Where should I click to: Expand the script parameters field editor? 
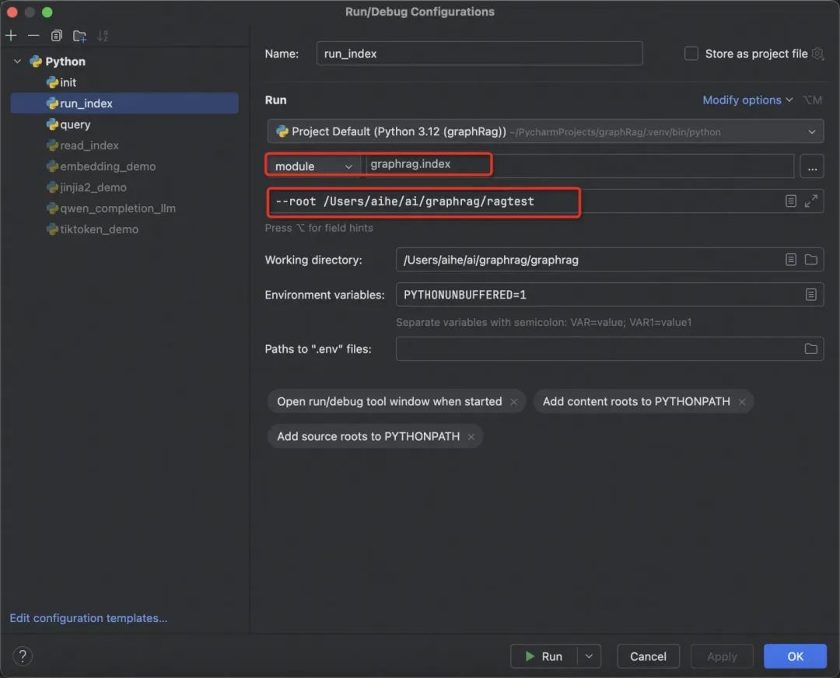coord(811,201)
